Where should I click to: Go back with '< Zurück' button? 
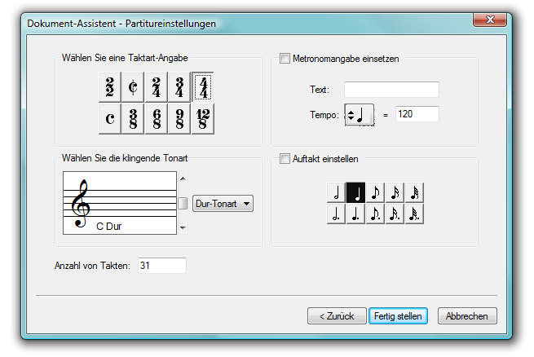tap(336, 315)
